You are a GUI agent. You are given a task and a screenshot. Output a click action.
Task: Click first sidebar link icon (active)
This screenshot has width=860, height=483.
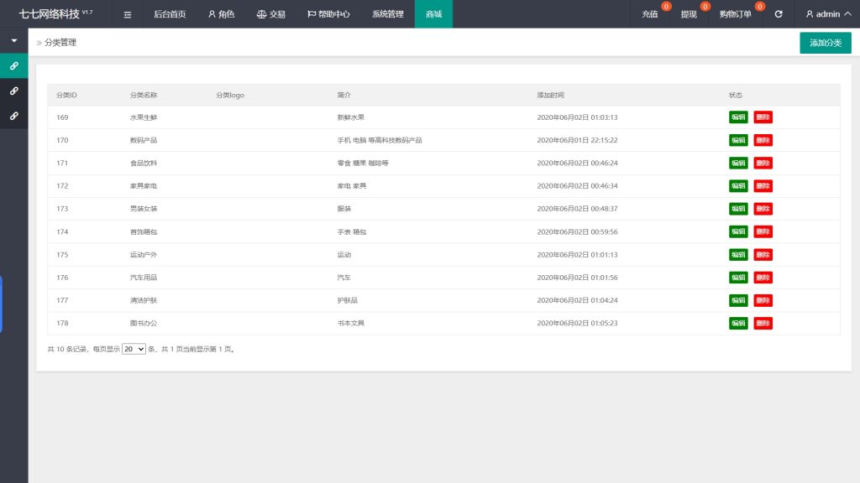(x=14, y=65)
